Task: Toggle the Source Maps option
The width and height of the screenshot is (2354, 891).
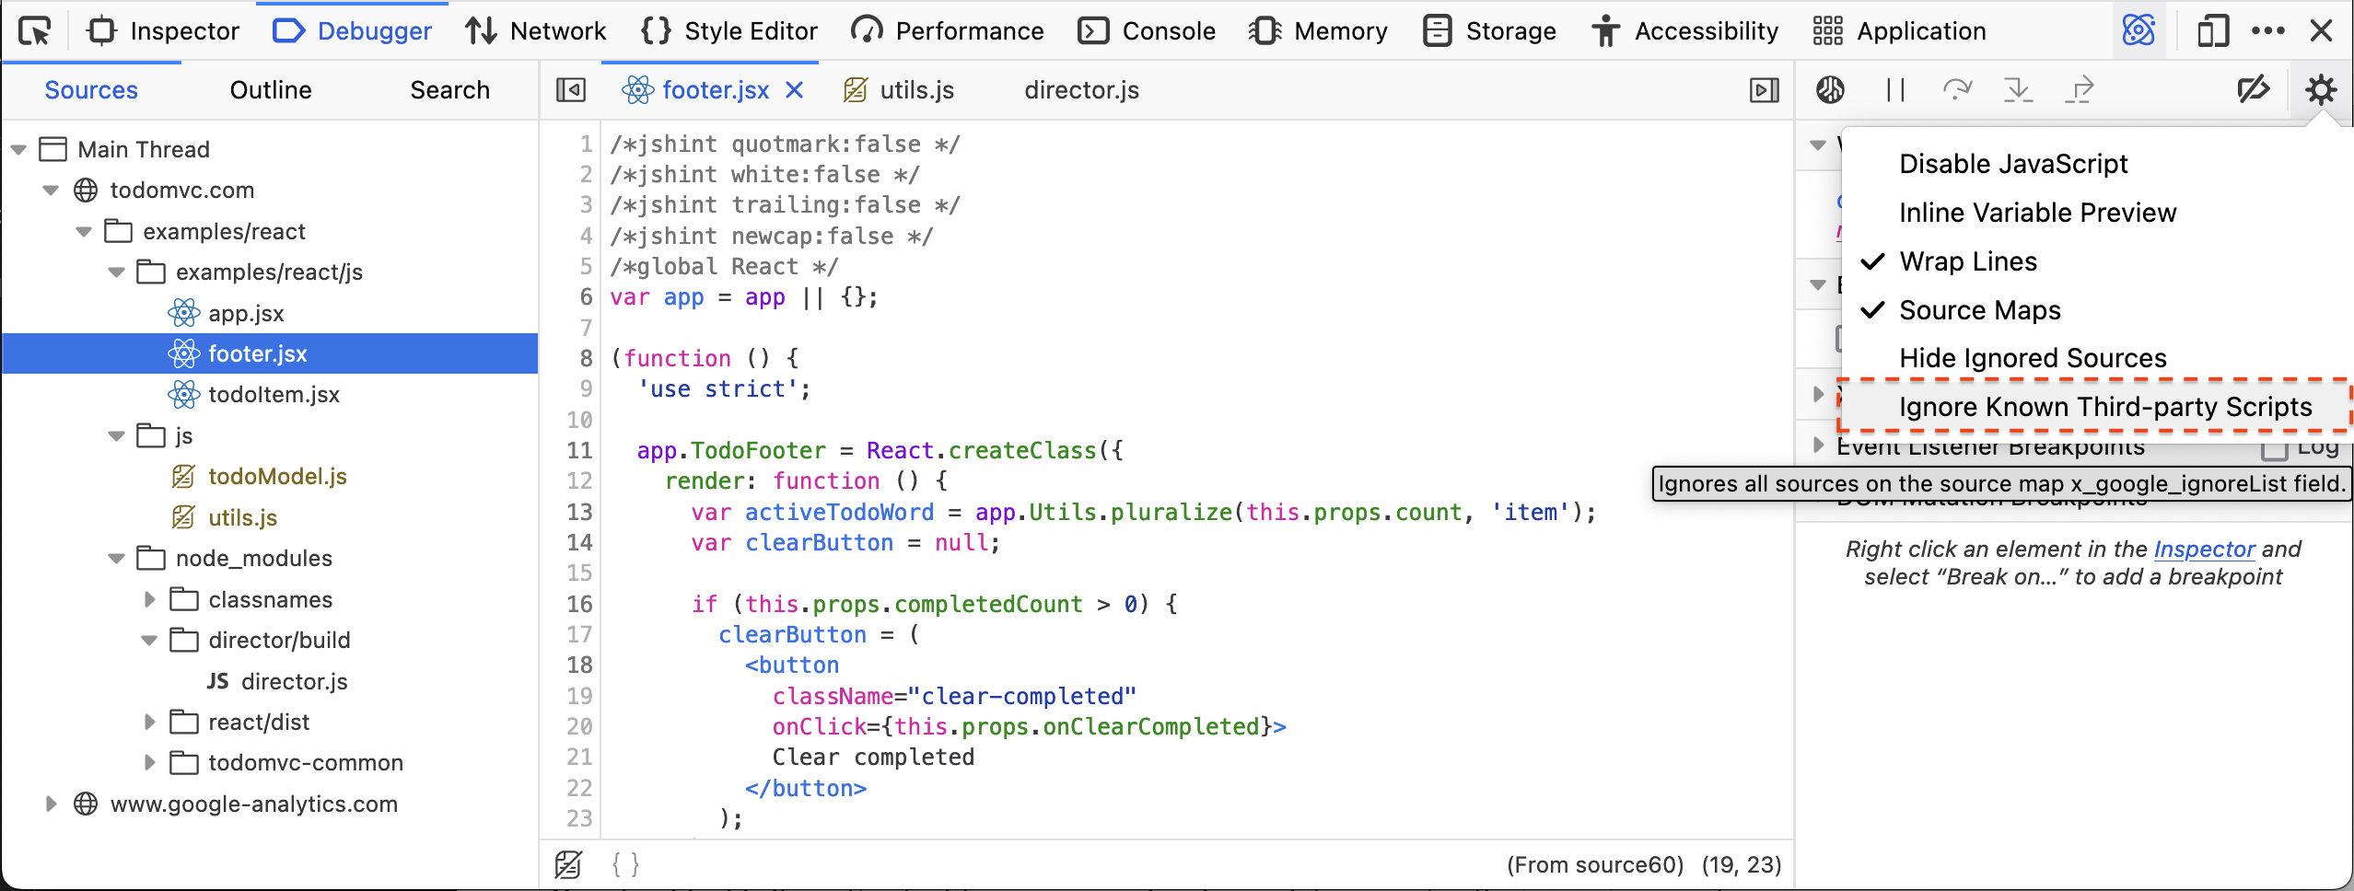Action: [x=1979, y=310]
